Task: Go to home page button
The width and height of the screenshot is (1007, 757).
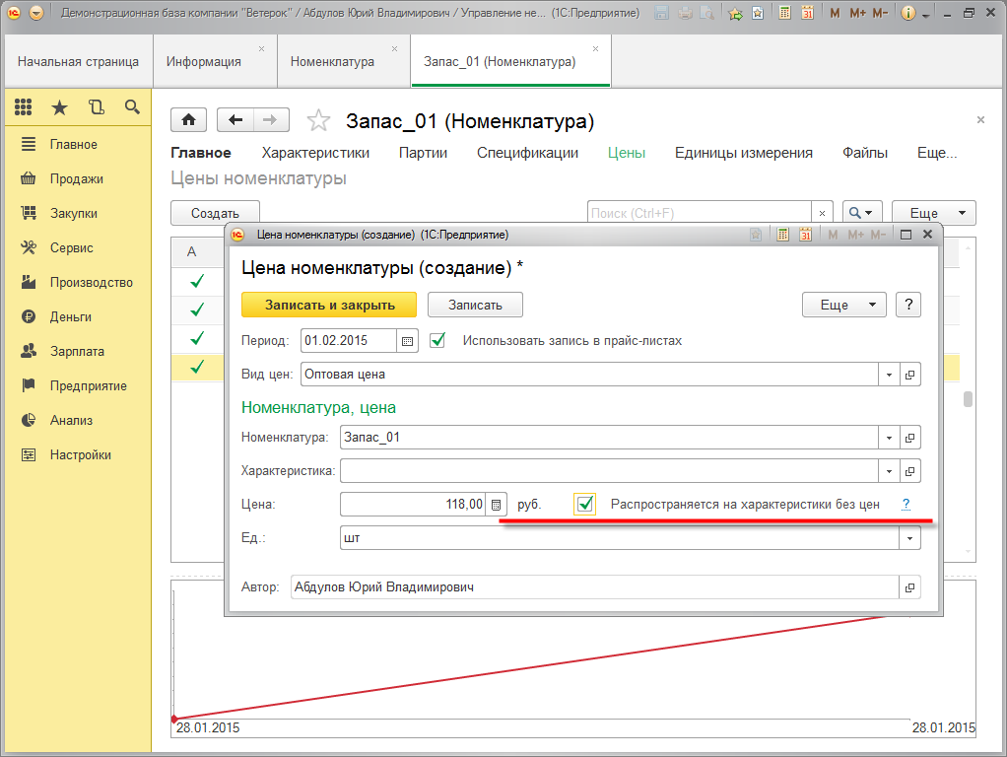Action: (x=189, y=120)
